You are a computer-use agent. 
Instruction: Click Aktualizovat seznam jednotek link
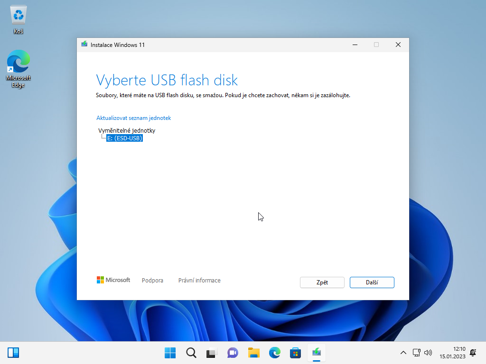tap(133, 118)
